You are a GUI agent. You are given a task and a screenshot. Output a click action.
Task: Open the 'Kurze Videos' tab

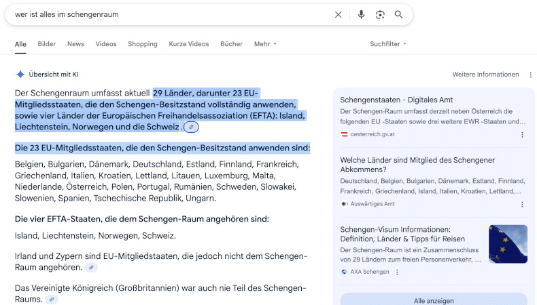189,44
